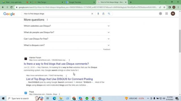Open volume control in system tray
This screenshot has width=181, height=101.
click(164, 98)
